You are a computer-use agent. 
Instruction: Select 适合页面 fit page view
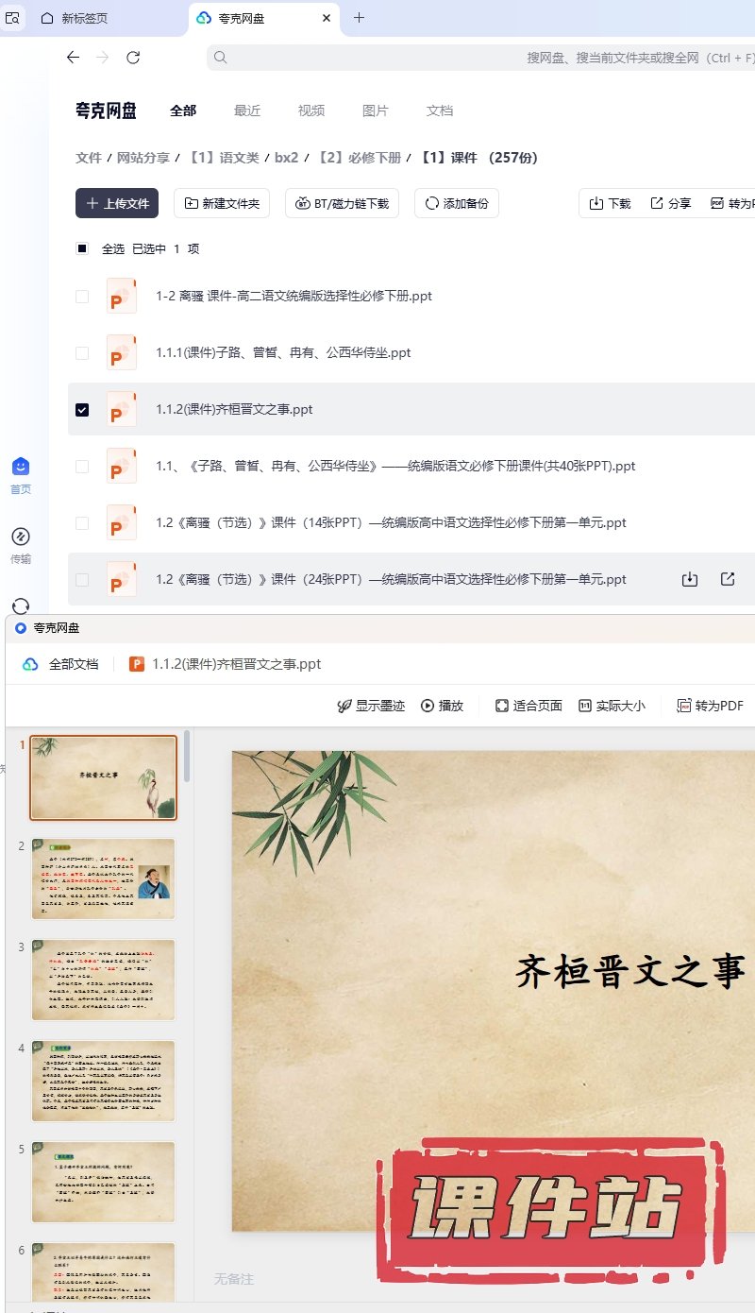pyautogui.click(x=529, y=706)
